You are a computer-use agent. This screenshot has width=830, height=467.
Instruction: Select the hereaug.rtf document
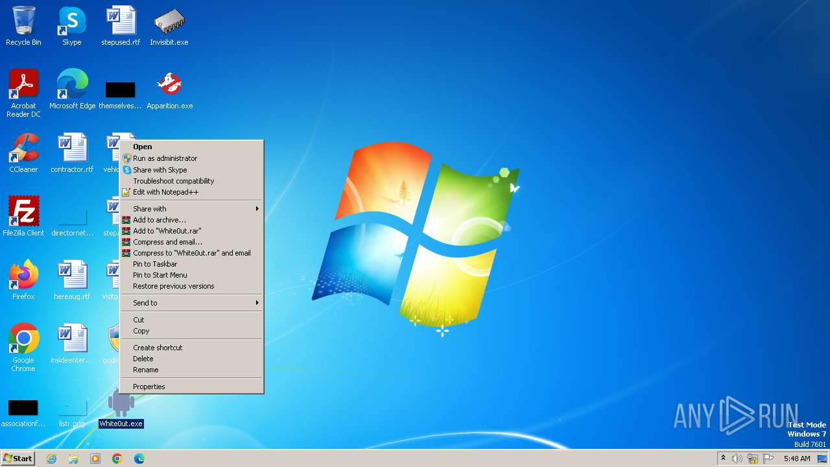[x=72, y=280]
